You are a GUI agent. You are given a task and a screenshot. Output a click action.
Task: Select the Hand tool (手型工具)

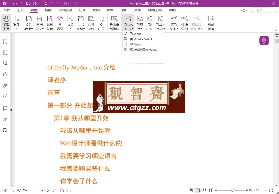point(6,23)
